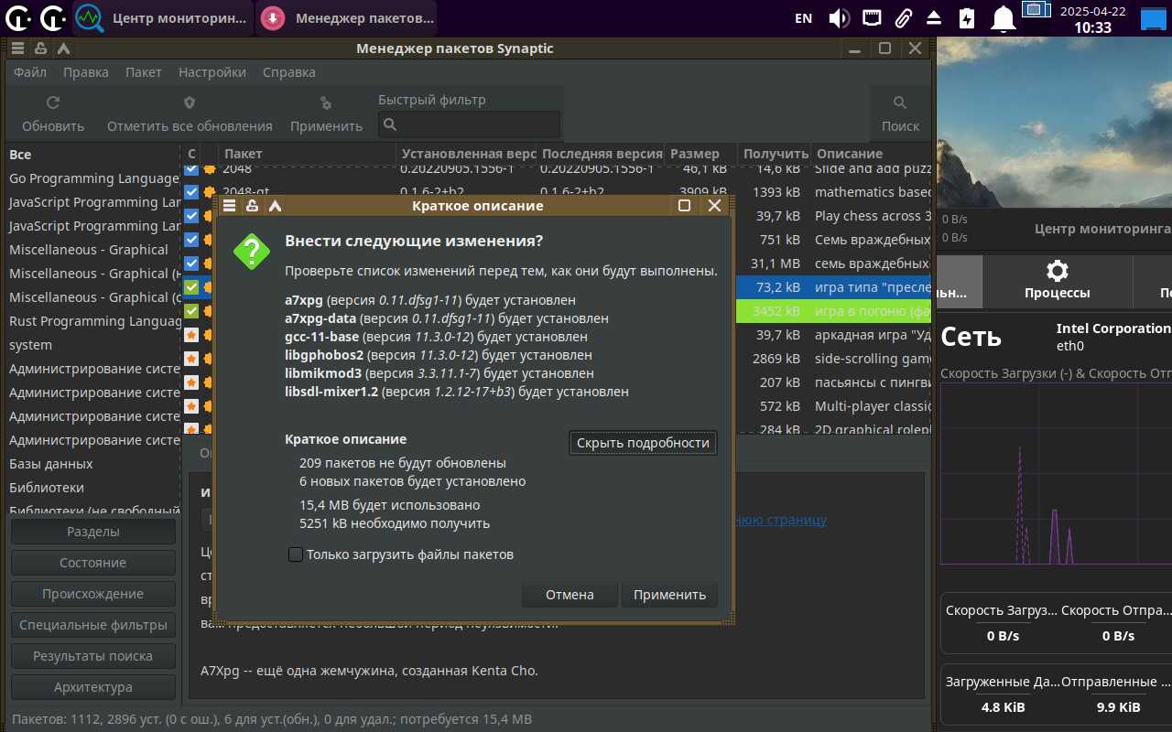Click the paperclip clipboard icon in tray

(x=903, y=18)
